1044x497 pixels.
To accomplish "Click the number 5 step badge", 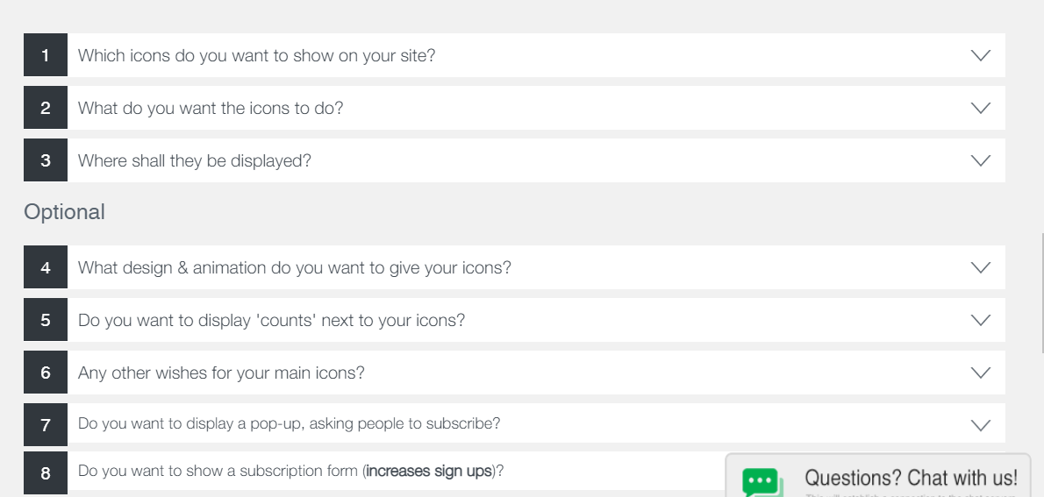I will 46,320.
